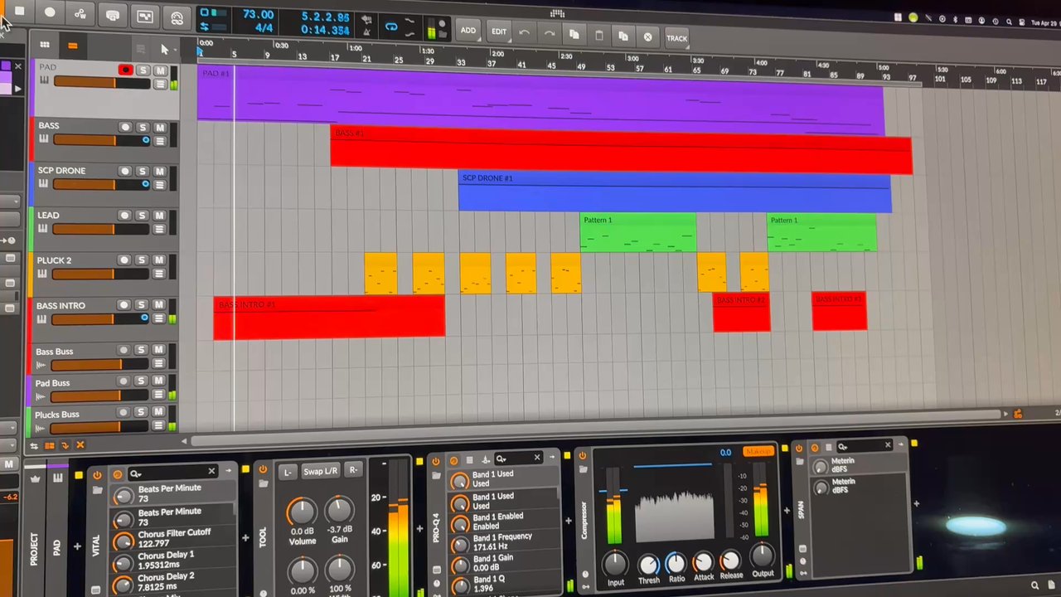Expand automation lanes for PLUCK 2 track
This screenshot has height=597, width=1061.
[159, 274]
